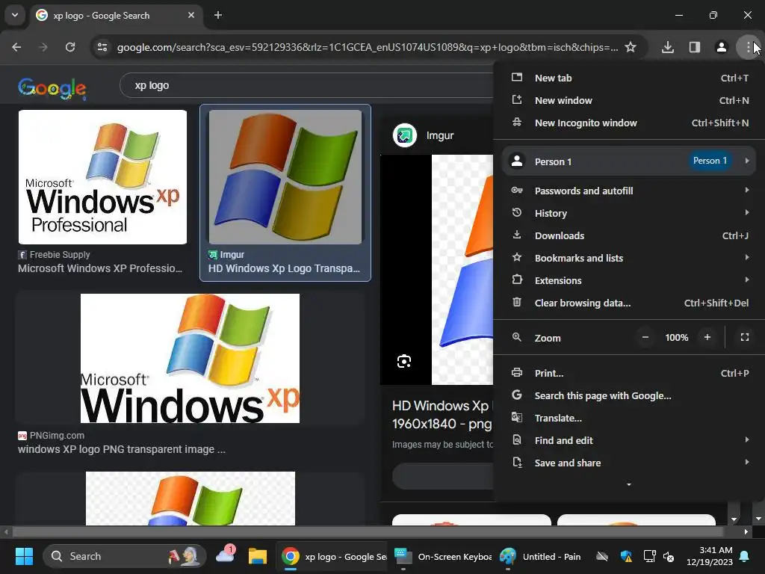This screenshot has height=574, width=765.
Task: Open File Explorer from the taskbar
Action: pyautogui.click(x=258, y=556)
